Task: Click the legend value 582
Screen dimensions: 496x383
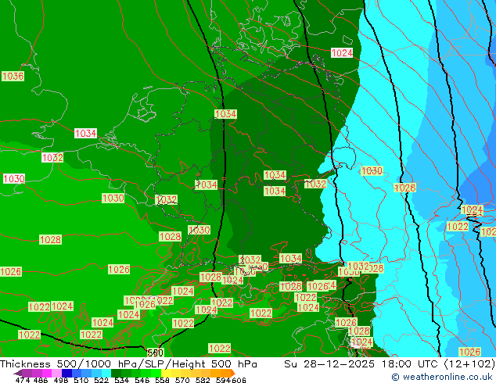Action: 203,380
